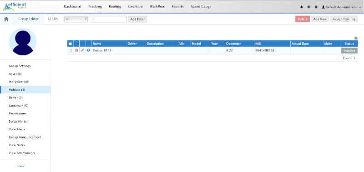Sort by the Actual Date column header
Screen dimensions: 364x172
pyautogui.click(x=307, y=44)
